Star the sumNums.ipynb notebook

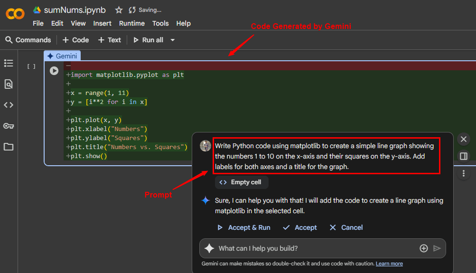click(x=119, y=10)
